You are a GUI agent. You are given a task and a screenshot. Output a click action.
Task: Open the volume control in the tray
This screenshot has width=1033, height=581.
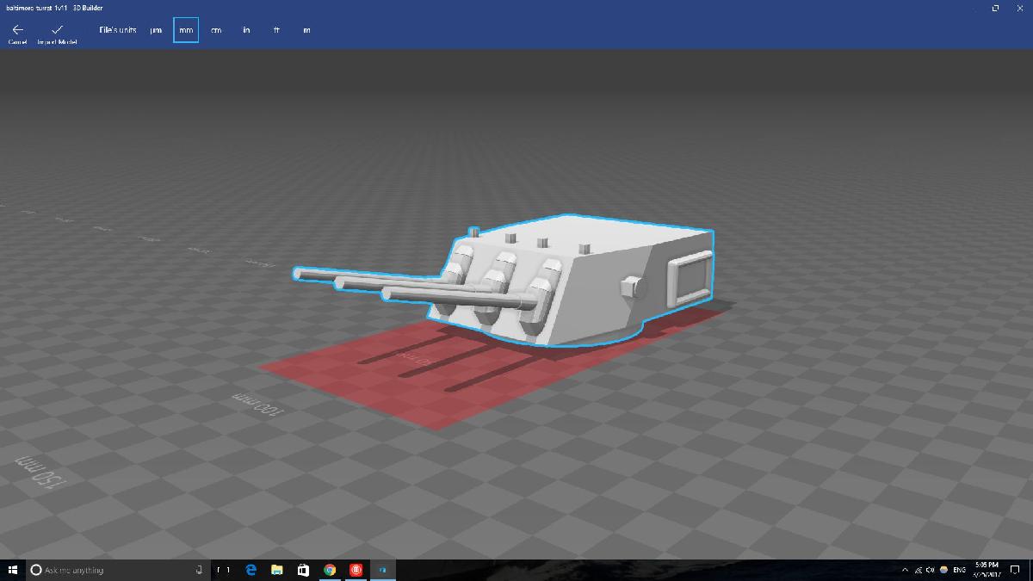point(931,570)
